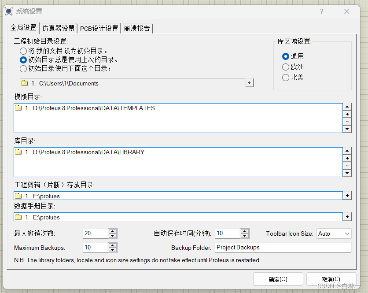Click the Maximum Backups value field
Screen dimensions: 368x293
click(95, 248)
